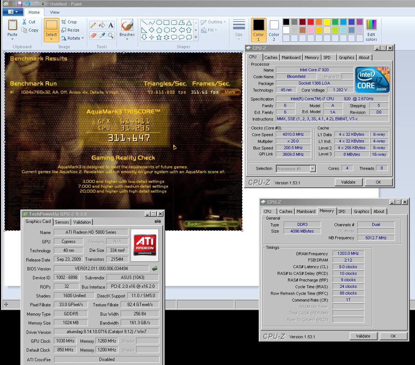The width and height of the screenshot is (415, 365).
Task: Expand the full Shapes gallery list
Action: [196, 37]
